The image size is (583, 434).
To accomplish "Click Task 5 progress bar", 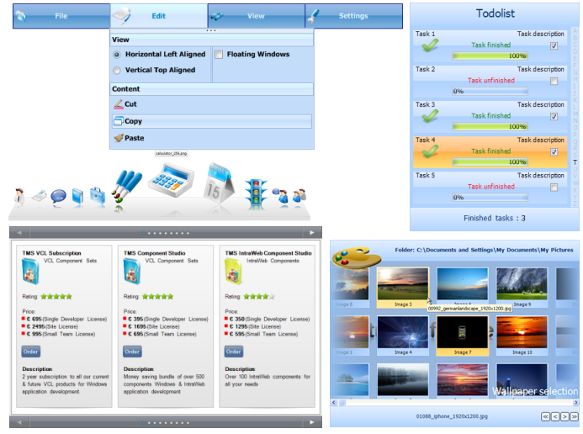I will [x=490, y=198].
